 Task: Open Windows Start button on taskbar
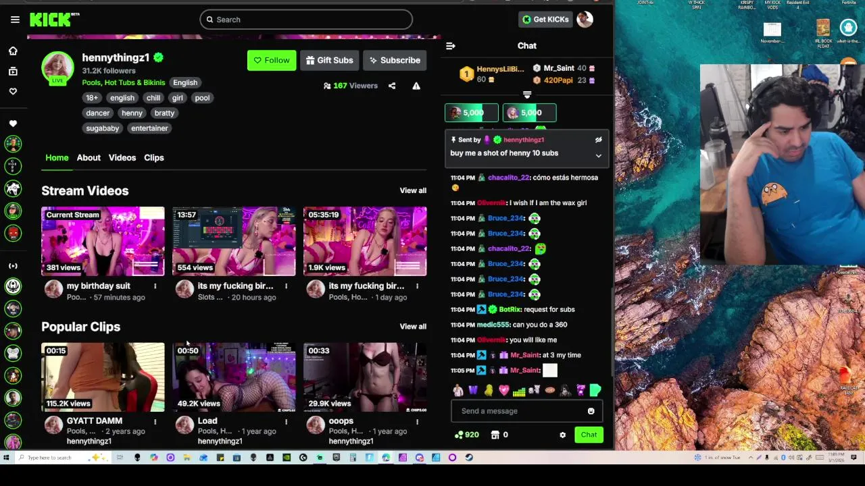click(x=6, y=458)
